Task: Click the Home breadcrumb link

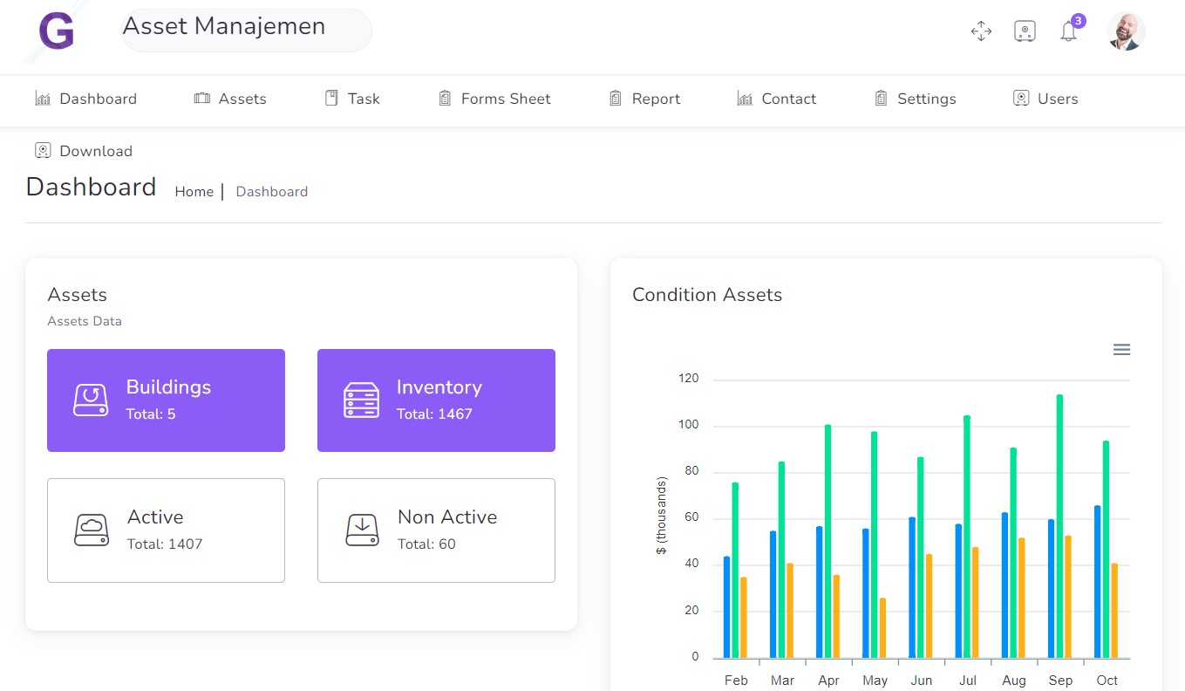Action: [x=194, y=192]
